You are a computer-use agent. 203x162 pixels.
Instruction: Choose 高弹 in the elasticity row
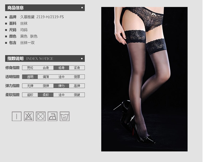click(77, 86)
